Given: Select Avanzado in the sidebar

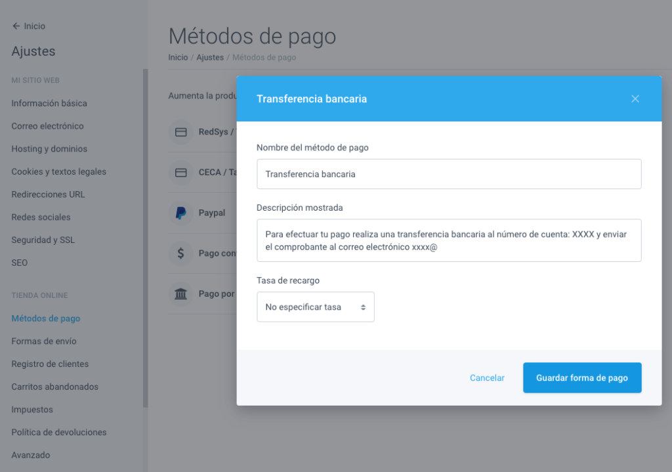Looking at the screenshot, I should (30, 455).
